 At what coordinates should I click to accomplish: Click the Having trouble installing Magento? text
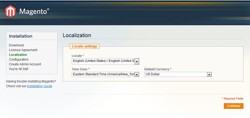point(31,81)
